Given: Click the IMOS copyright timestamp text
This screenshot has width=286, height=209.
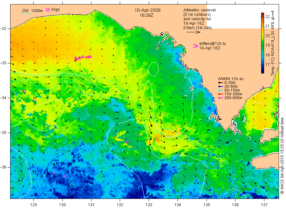Looking at the screenshot, I should pos(282,155).
